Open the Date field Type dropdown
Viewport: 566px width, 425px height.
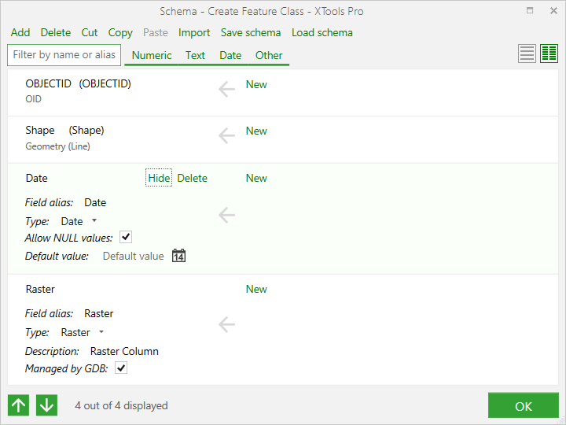click(x=94, y=220)
